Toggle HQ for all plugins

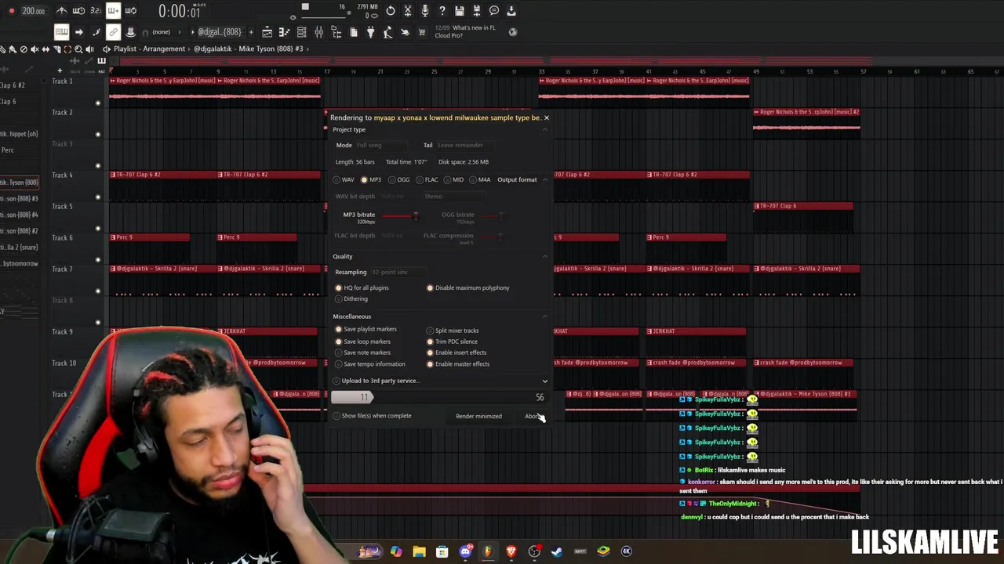point(362,287)
